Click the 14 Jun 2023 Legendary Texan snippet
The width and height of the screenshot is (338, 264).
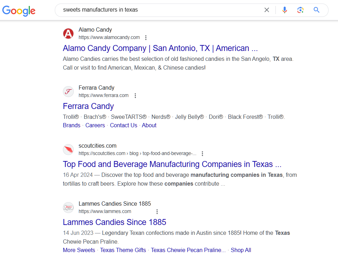tap(176, 237)
